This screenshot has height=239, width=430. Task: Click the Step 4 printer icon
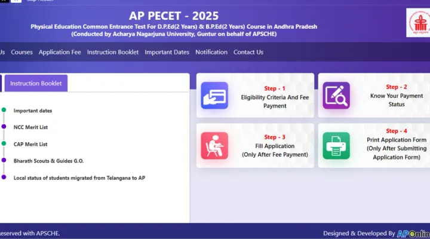pyautogui.click(x=336, y=145)
